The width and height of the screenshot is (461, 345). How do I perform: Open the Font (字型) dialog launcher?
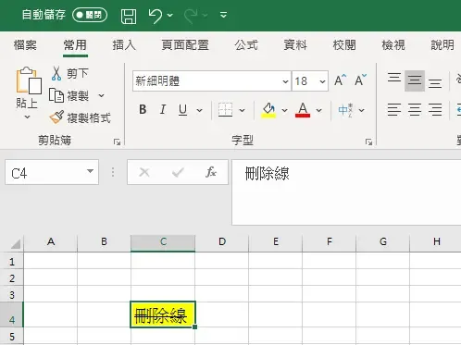click(x=368, y=142)
